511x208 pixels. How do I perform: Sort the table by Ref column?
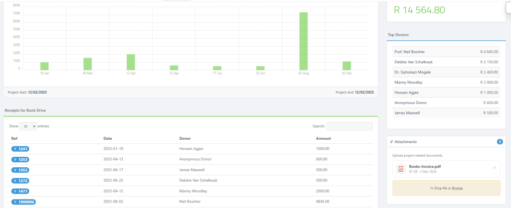click(14, 138)
